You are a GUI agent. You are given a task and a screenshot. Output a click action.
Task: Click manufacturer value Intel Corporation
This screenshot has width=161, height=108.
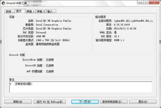[x=47, y=25]
